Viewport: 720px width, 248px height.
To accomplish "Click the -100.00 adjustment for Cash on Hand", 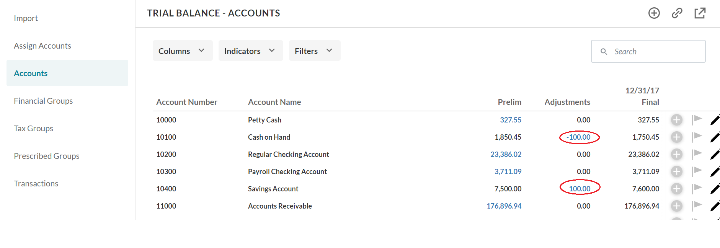I will [579, 137].
